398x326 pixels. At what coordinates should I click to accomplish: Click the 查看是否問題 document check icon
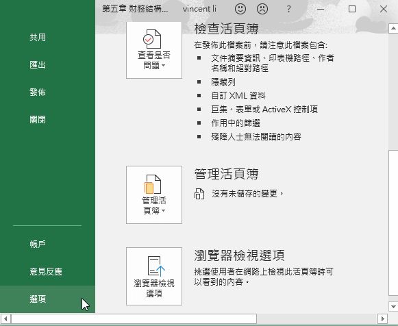[152, 39]
